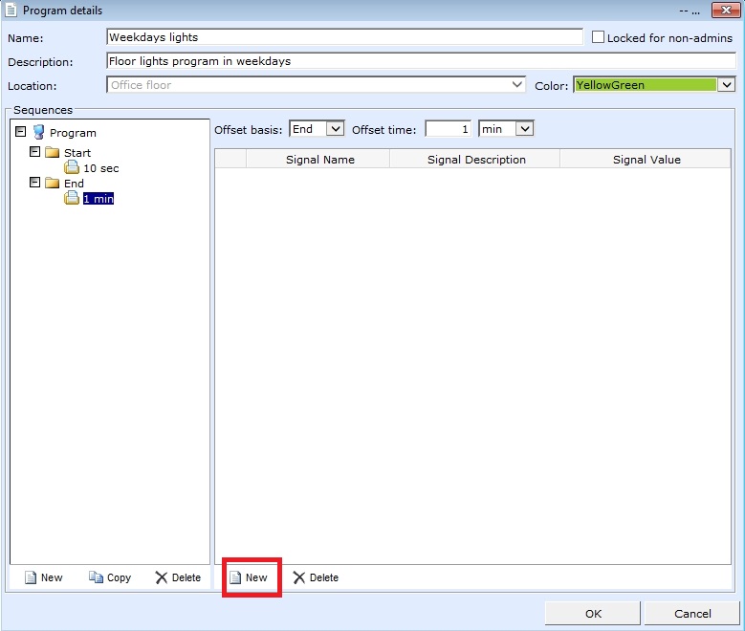The height and width of the screenshot is (631, 745).
Task: Click the Start folder icon in tree
Action: tap(52, 153)
